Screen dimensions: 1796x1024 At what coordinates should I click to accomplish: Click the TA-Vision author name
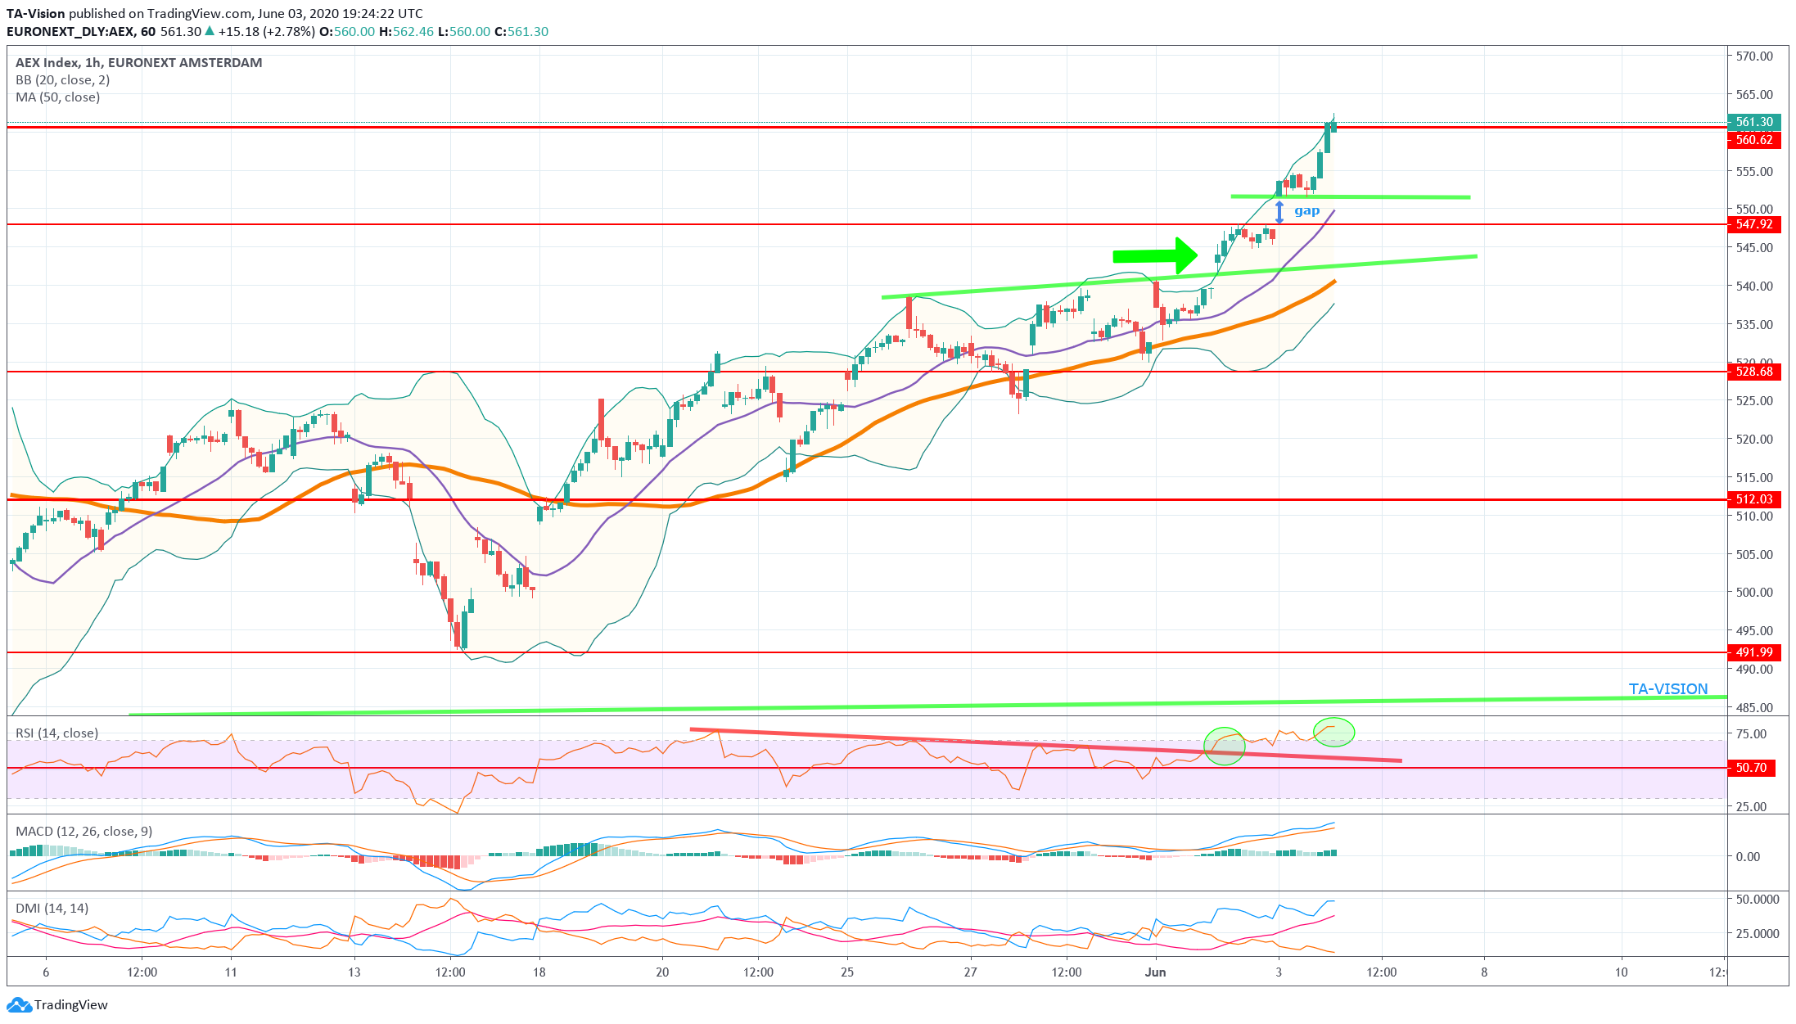36,13
